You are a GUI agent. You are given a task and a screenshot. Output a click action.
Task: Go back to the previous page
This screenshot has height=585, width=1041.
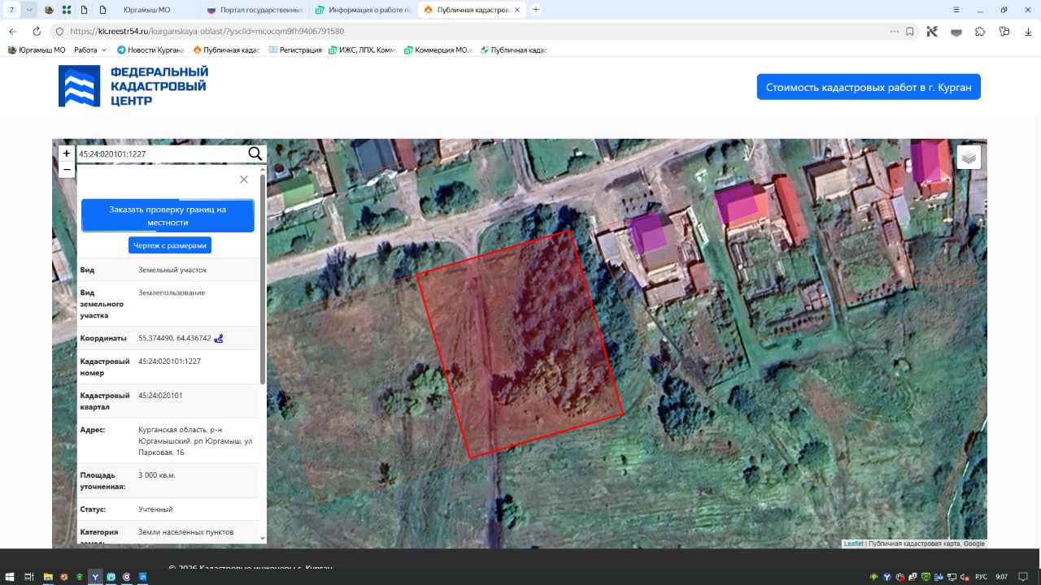click(13, 31)
